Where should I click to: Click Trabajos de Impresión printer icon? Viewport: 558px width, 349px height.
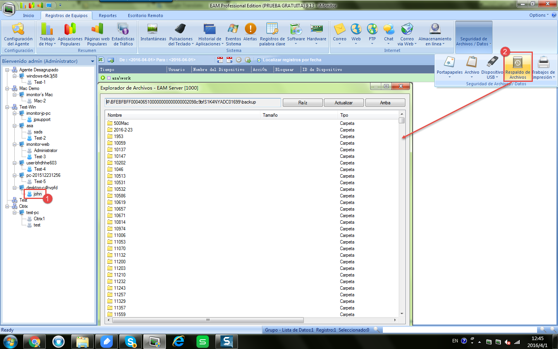pos(543,67)
